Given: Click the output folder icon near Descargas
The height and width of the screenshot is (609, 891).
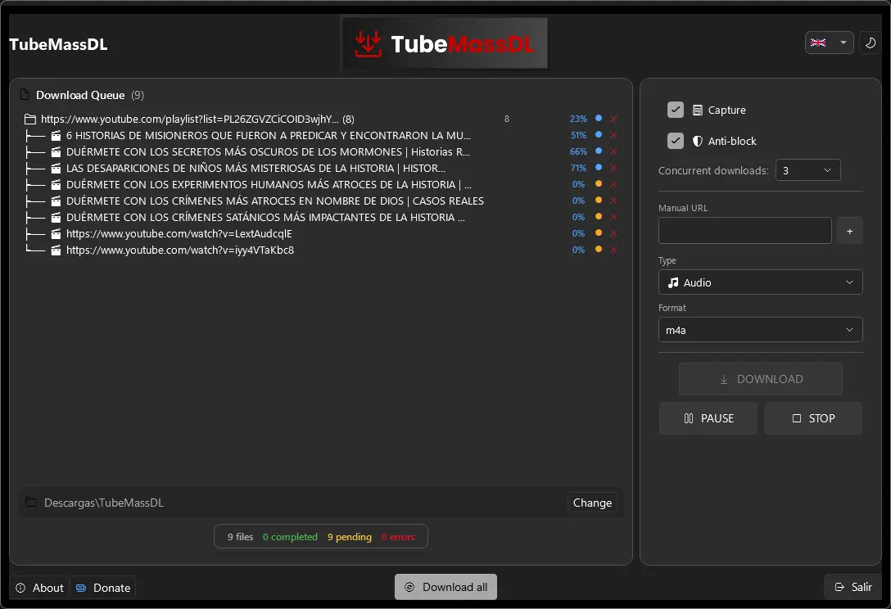Looking at the screenshot, I should coord(31,503).
